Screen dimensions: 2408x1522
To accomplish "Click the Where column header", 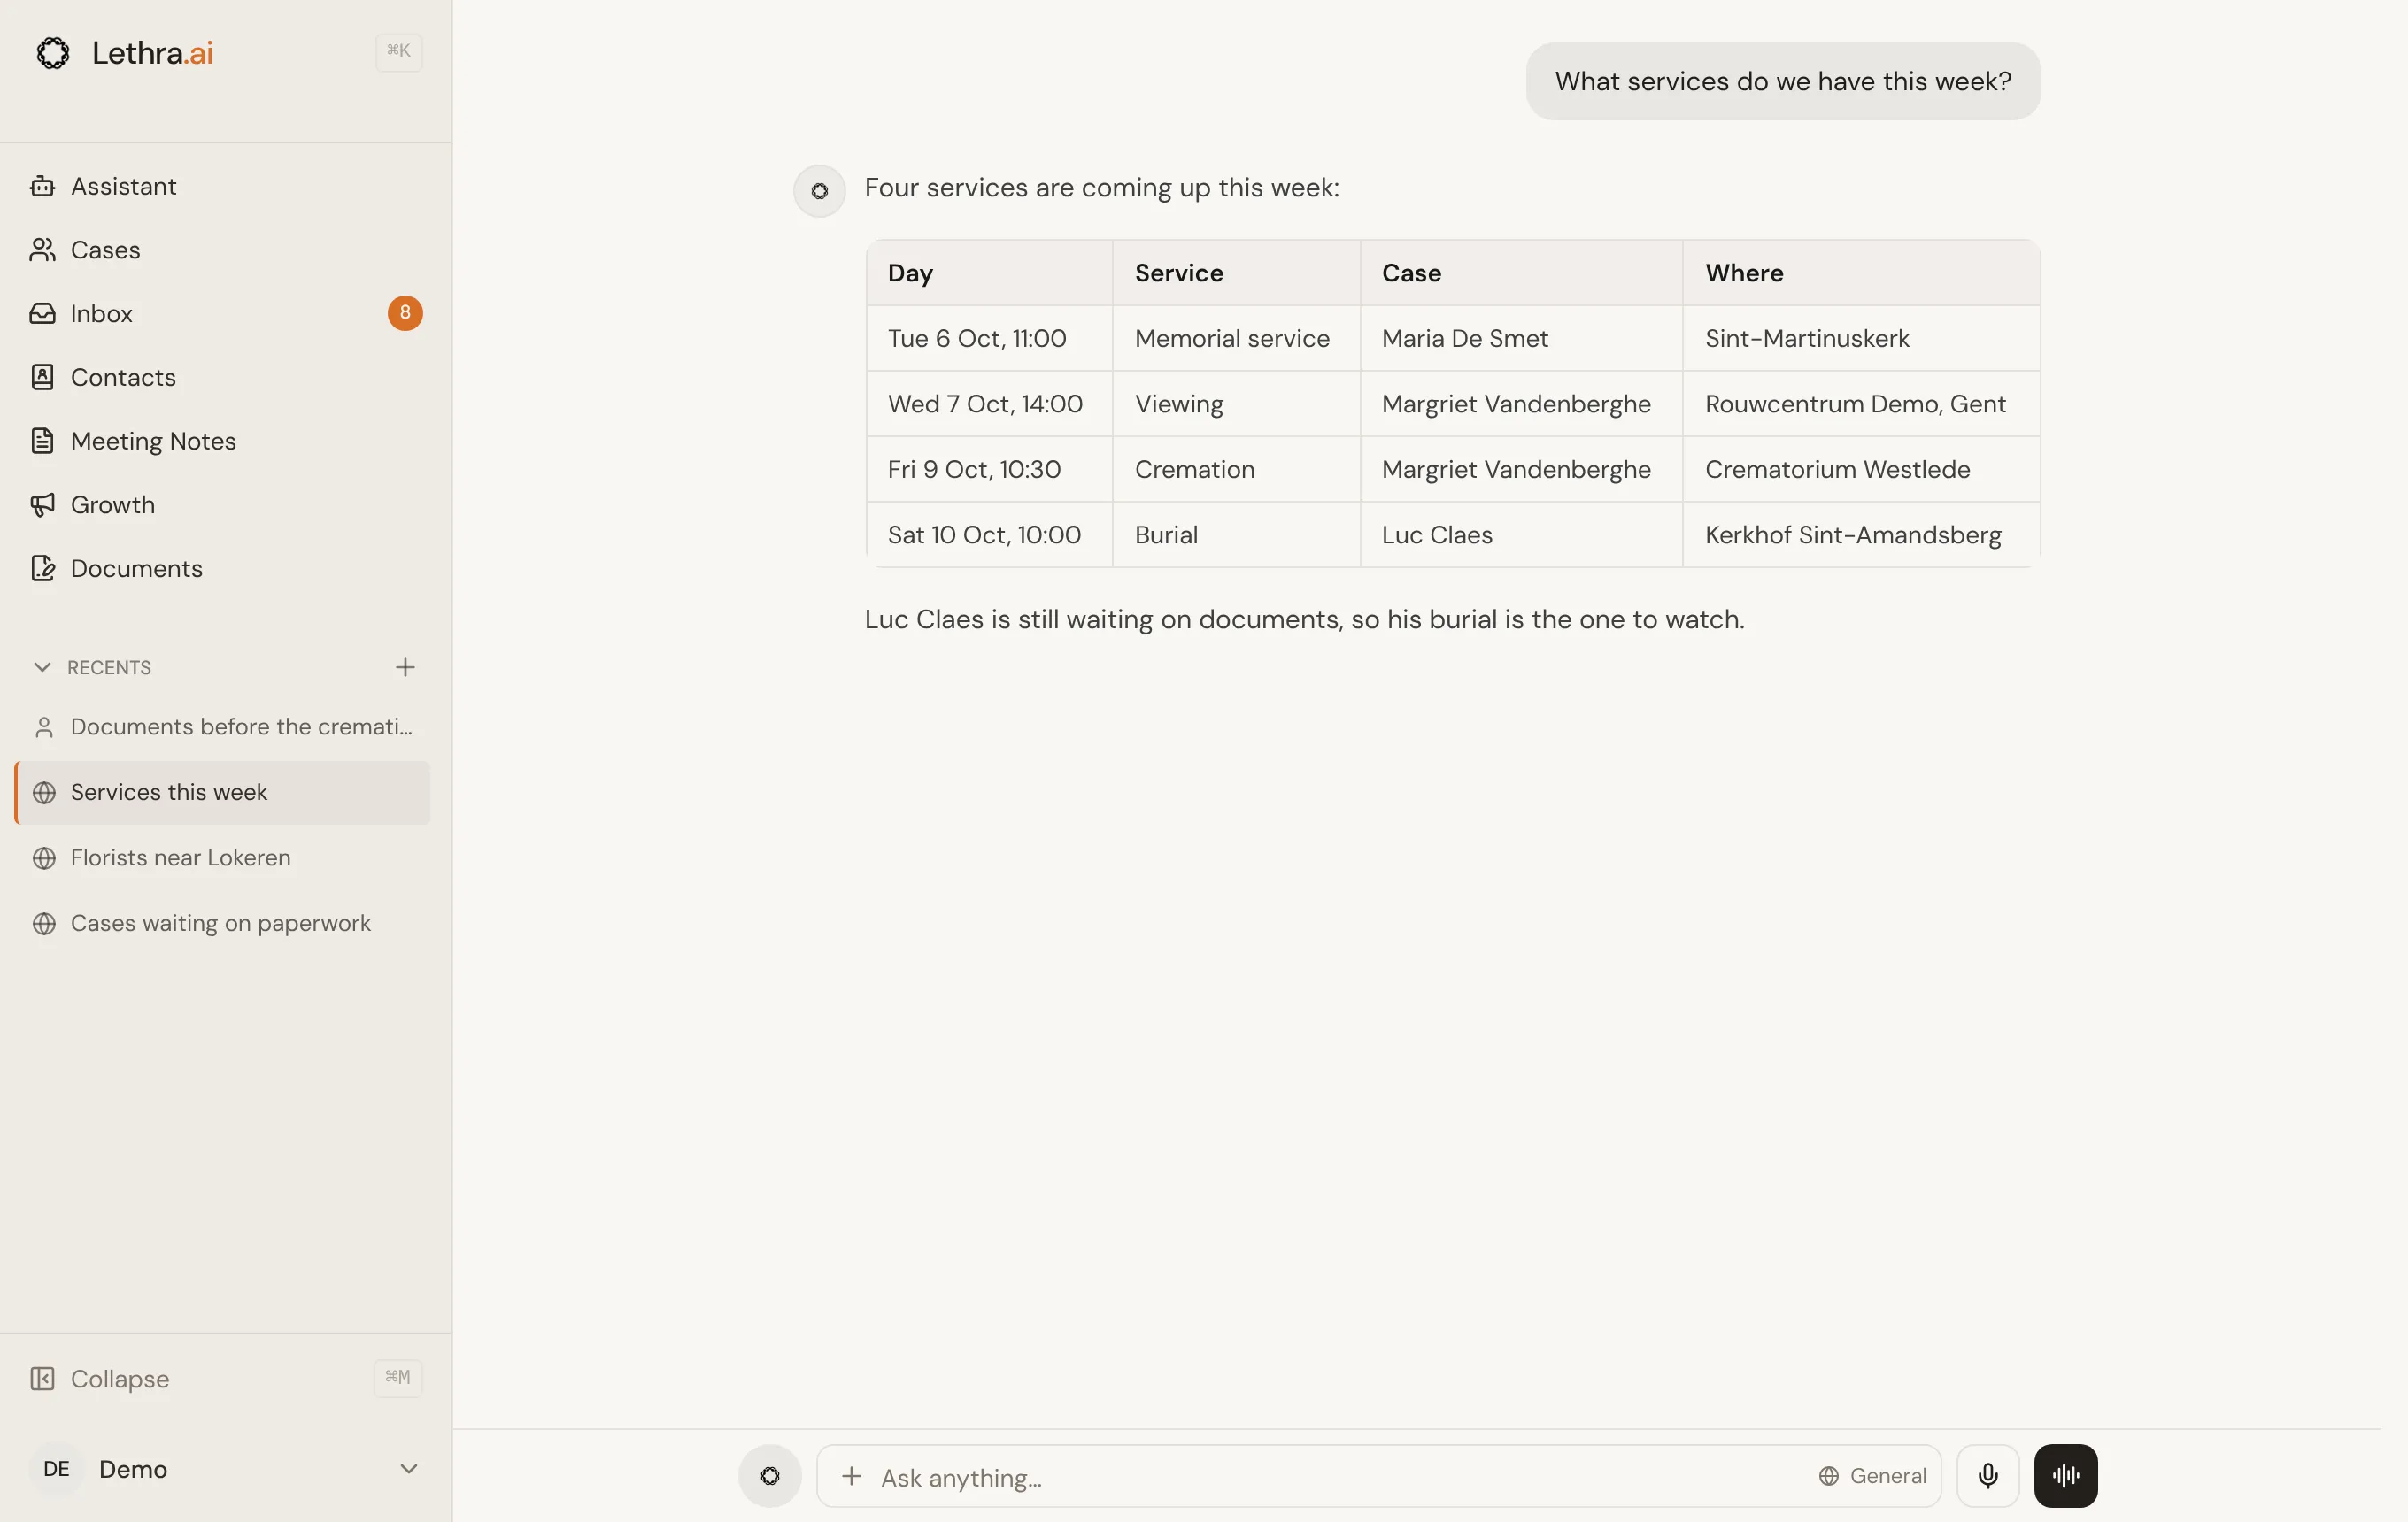I will click(1861, 273).
